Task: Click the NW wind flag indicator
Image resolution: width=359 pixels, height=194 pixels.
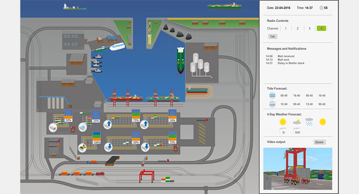Action: point(297,130)
